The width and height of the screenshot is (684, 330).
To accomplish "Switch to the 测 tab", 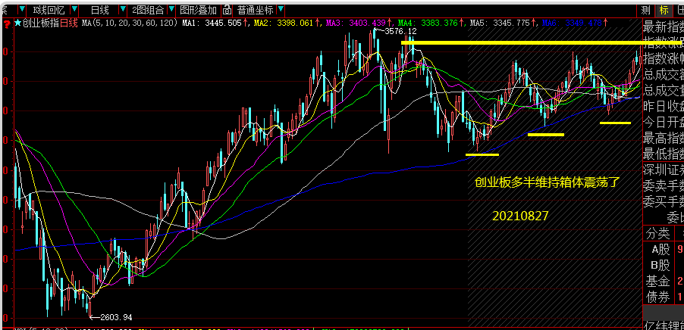I will (x=647, y=10).
